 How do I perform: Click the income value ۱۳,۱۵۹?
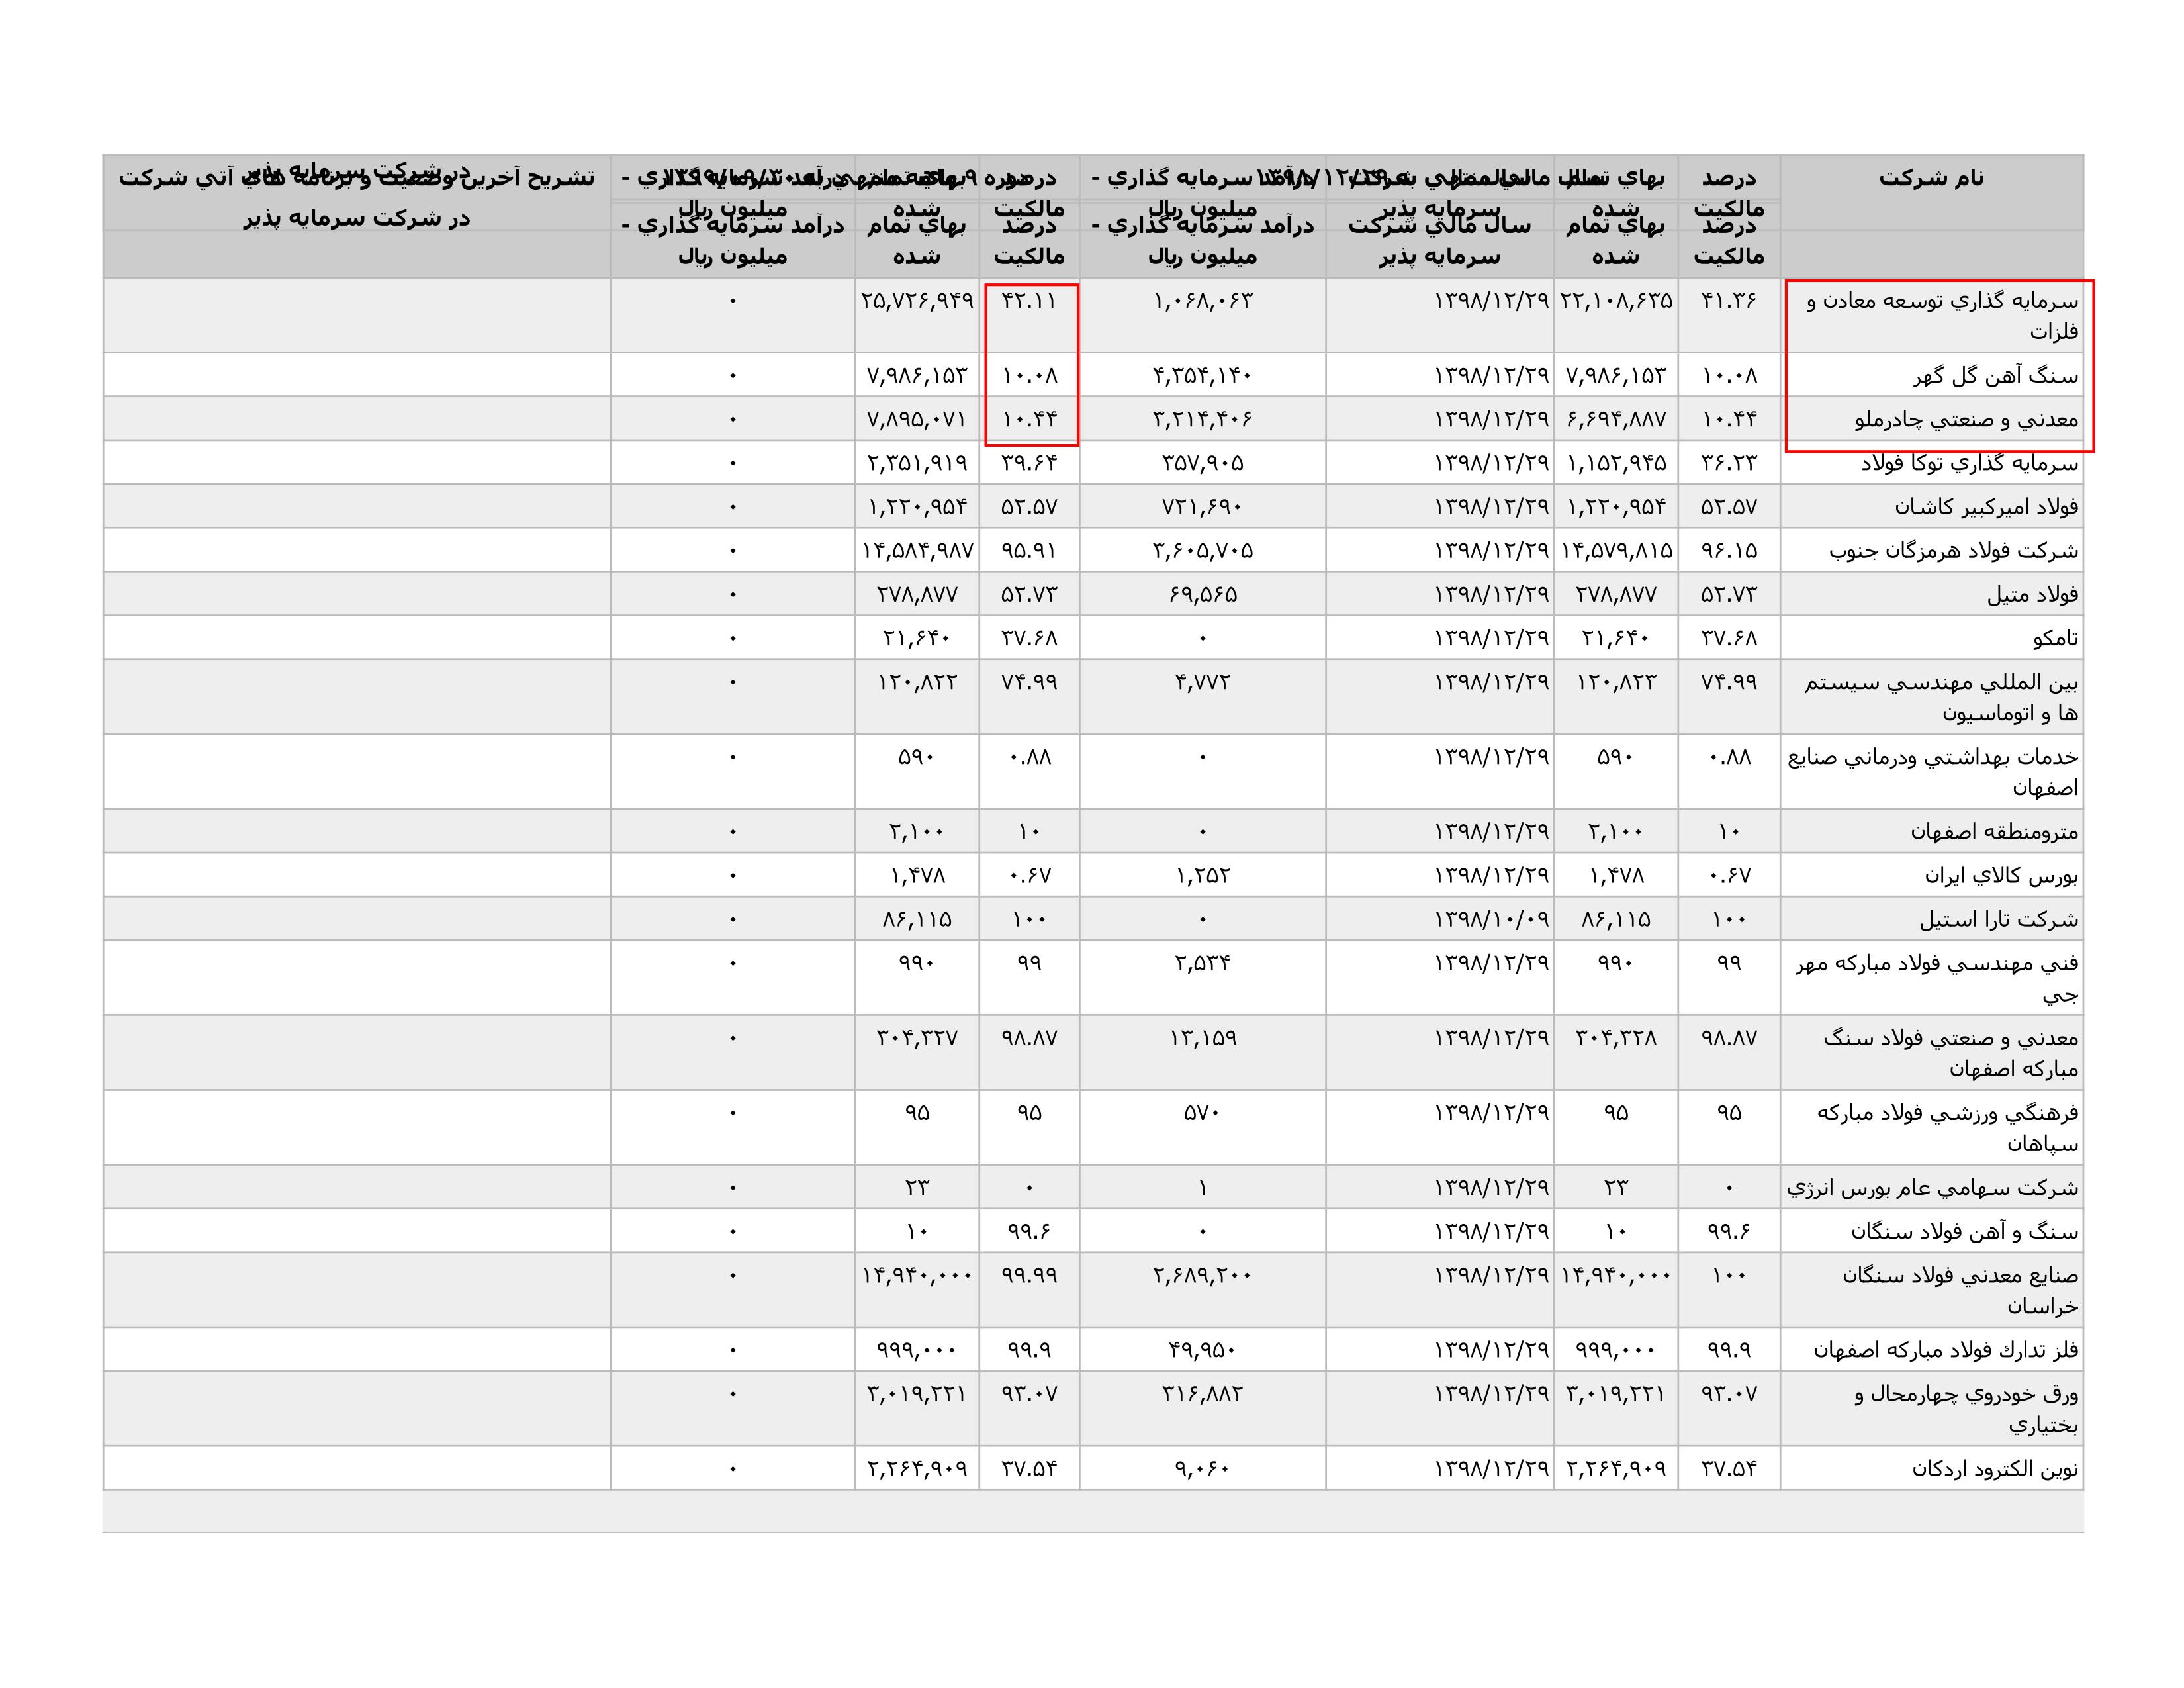[1203, 1039]
